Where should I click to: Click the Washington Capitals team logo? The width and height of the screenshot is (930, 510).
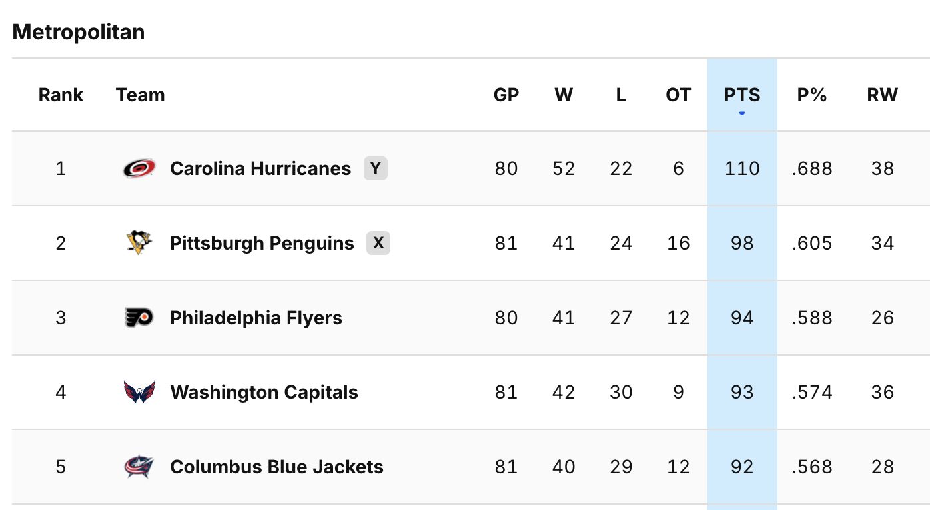[x=139, y=392]
